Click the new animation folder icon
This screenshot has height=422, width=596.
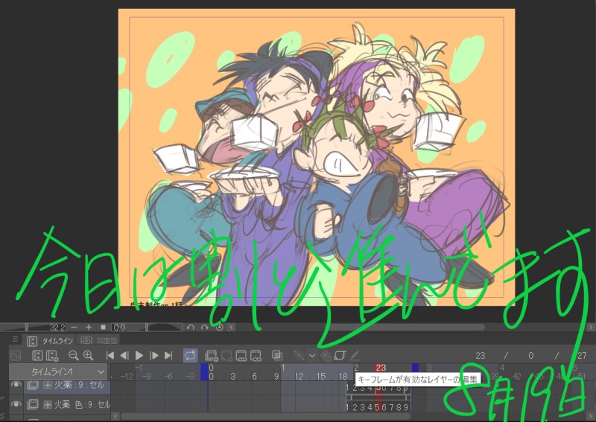pos(212,356)
